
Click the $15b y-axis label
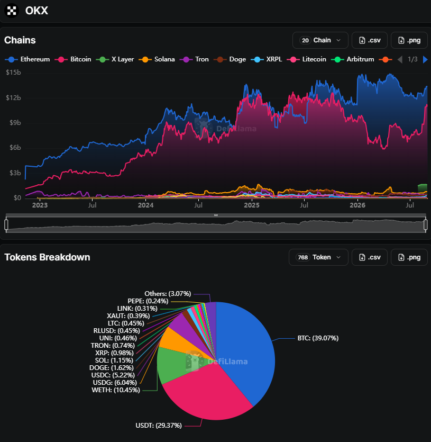point(14,73)
